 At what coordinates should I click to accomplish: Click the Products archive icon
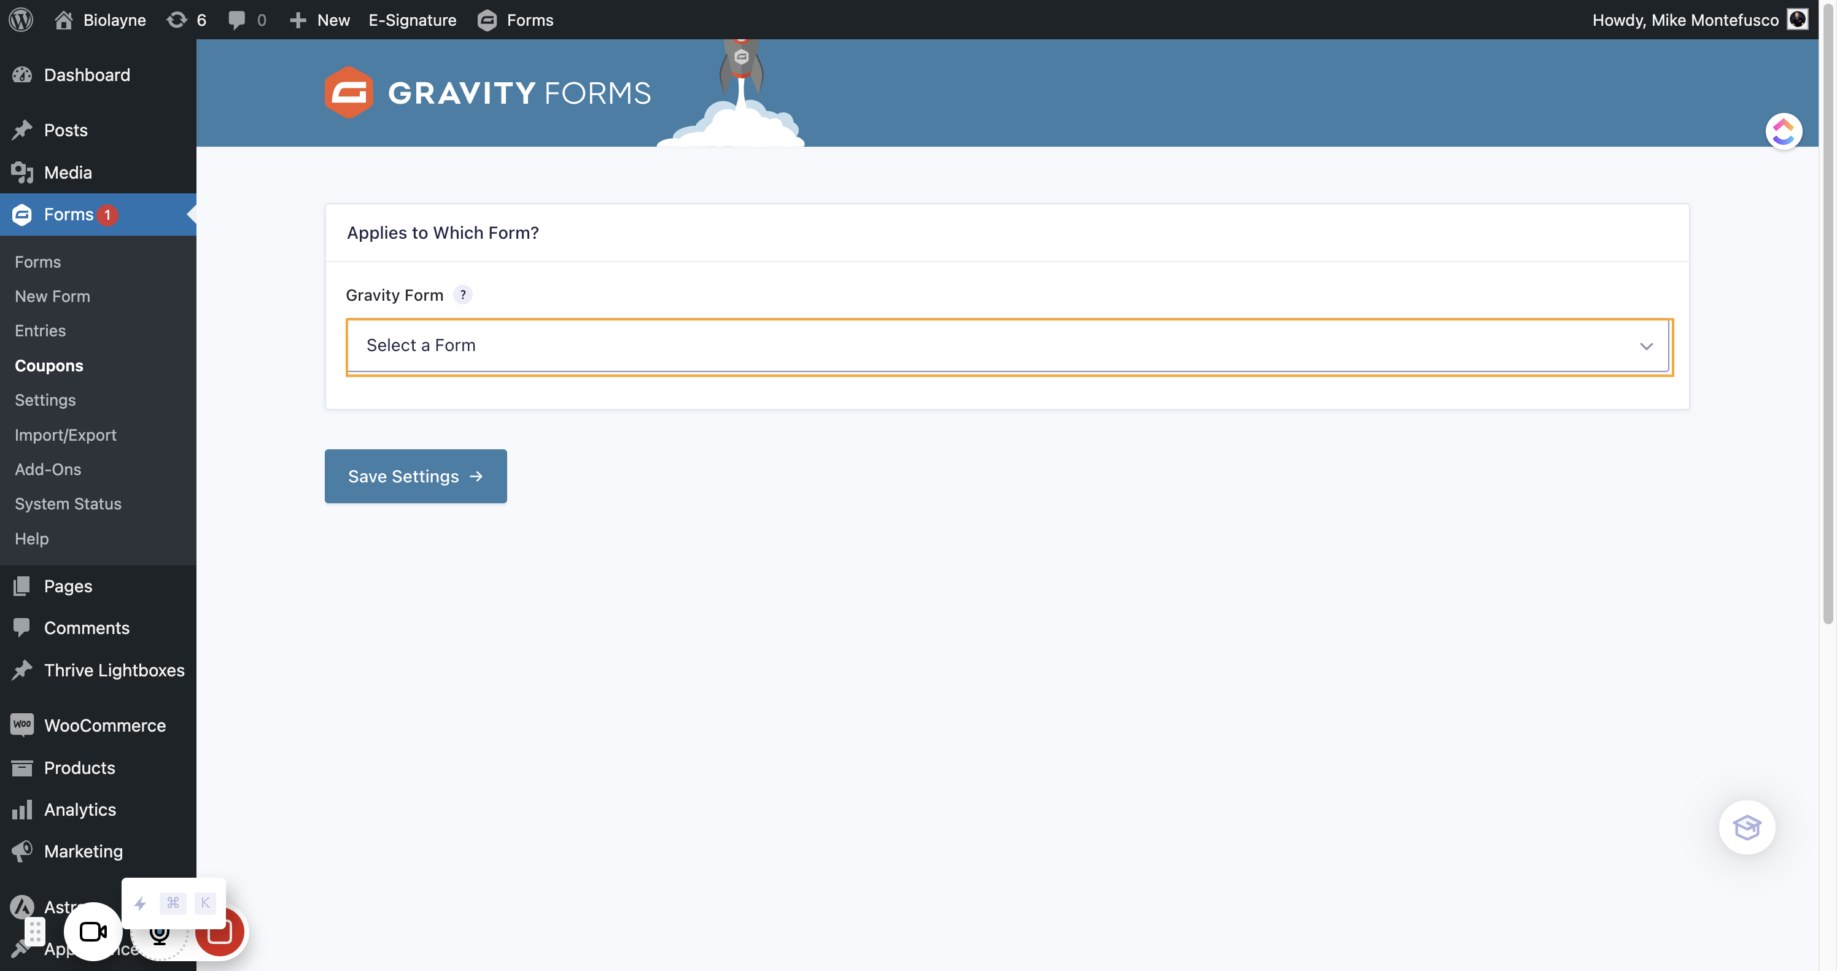(x=22, y=767)
